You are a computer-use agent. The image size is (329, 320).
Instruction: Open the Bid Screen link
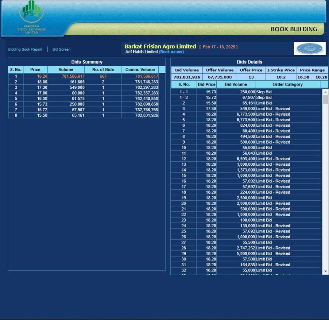61,49
